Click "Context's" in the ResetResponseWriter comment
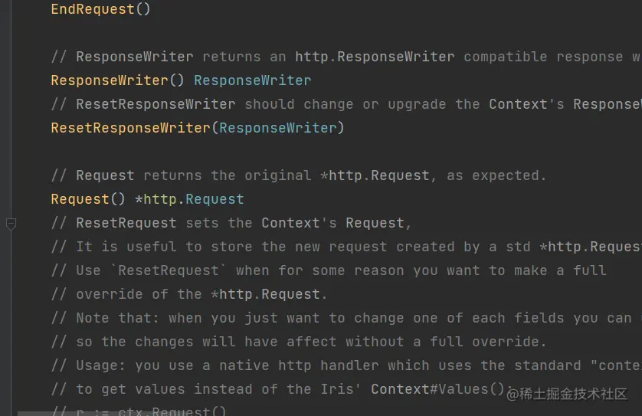The height and width of the screenshot is (416, 642). pyautogui.click(x=526, y=104)
